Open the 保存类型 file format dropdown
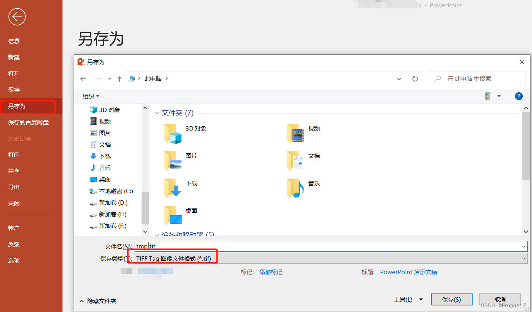Image resolution: width=532 pixels, height=312 pixels. pyautogui.click(x=330, y=258)
